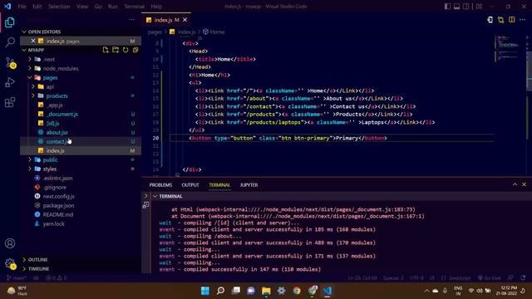532x299 pixels.
Task: Open the File menu
Action: click(x=22, y=7)
